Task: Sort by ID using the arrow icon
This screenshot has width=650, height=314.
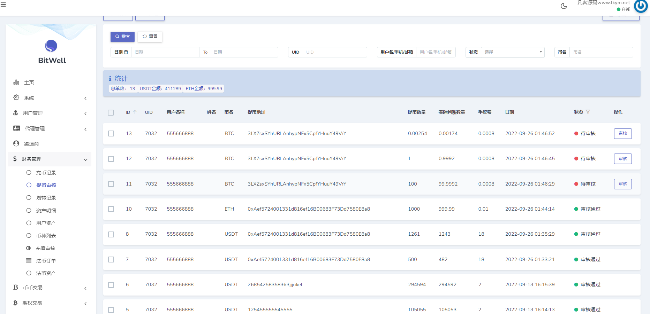Action: (x=135, y=112)
